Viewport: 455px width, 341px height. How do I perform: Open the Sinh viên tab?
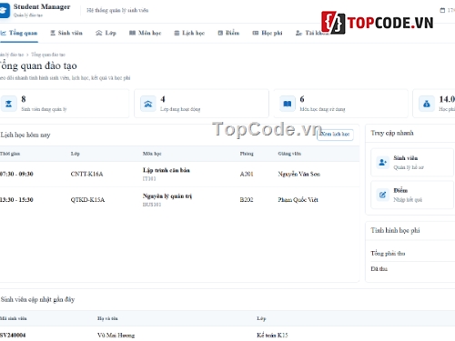click(x=66, y=33)
